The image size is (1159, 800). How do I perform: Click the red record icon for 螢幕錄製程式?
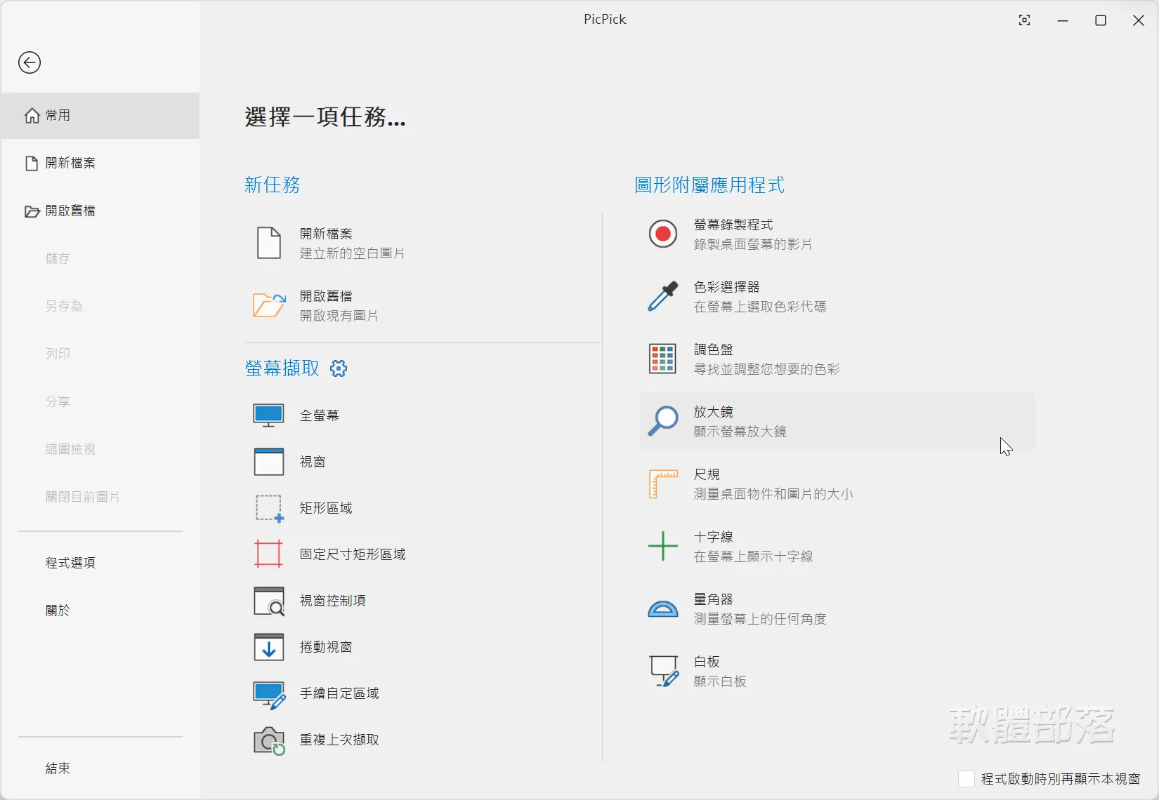(662, 234)
